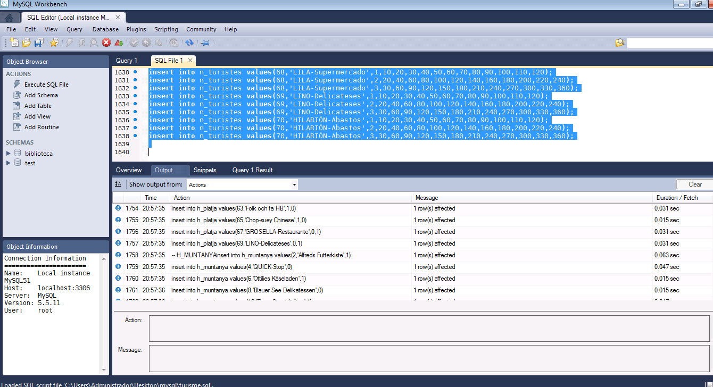Expand the test schema node
Screen dimensions: 713x387
pos(8,163)
